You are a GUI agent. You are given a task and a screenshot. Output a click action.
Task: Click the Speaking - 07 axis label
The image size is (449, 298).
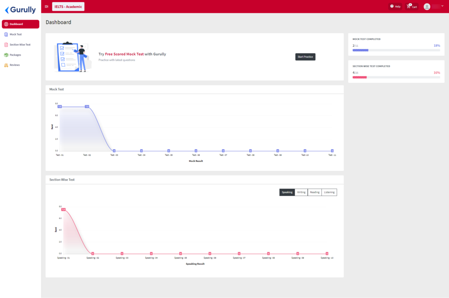(x=239, y=258)
